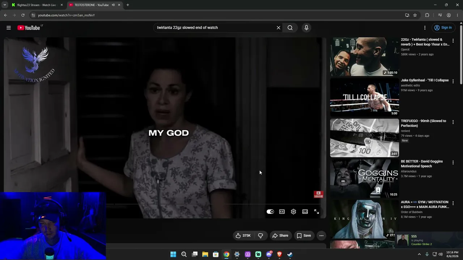Screen dimensions: 463x260
Task: Open YouTube settings three-dot menu
Action: point(425,28)
